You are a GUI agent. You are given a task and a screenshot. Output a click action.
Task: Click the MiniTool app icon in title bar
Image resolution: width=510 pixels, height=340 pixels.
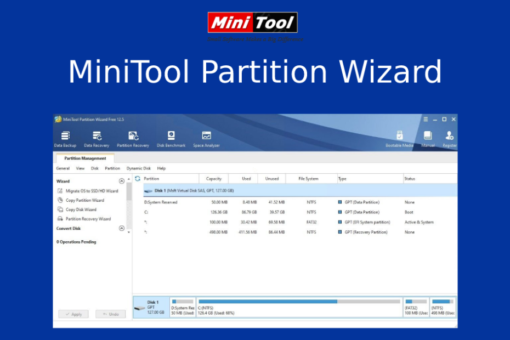click(x=58, y=120)
